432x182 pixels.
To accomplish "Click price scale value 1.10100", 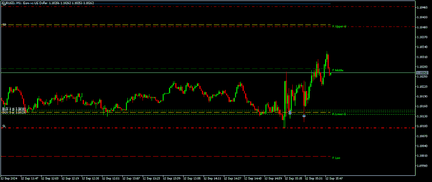I will [x=422, y=126].
